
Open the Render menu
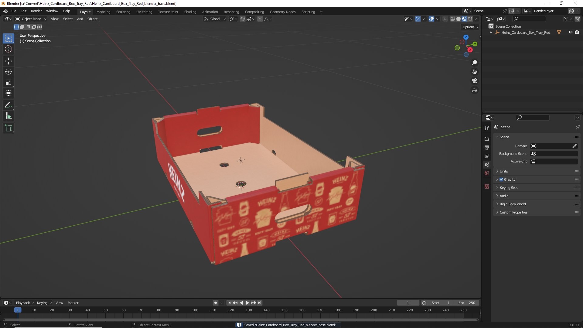(36, 11)
